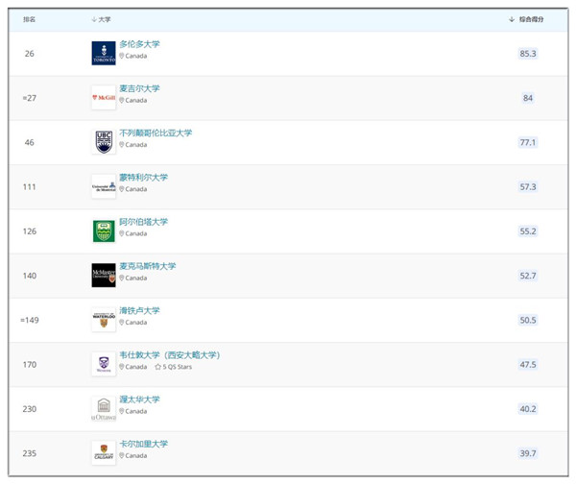
Task: Click Canada location under 韦仕敦大学
Action: coord(133,367)
